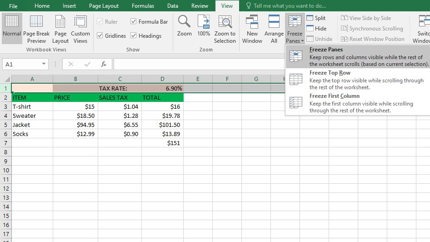This screenshot has height=242, width=430.
Task: Click the Split window button
Action: pos(316,18)
